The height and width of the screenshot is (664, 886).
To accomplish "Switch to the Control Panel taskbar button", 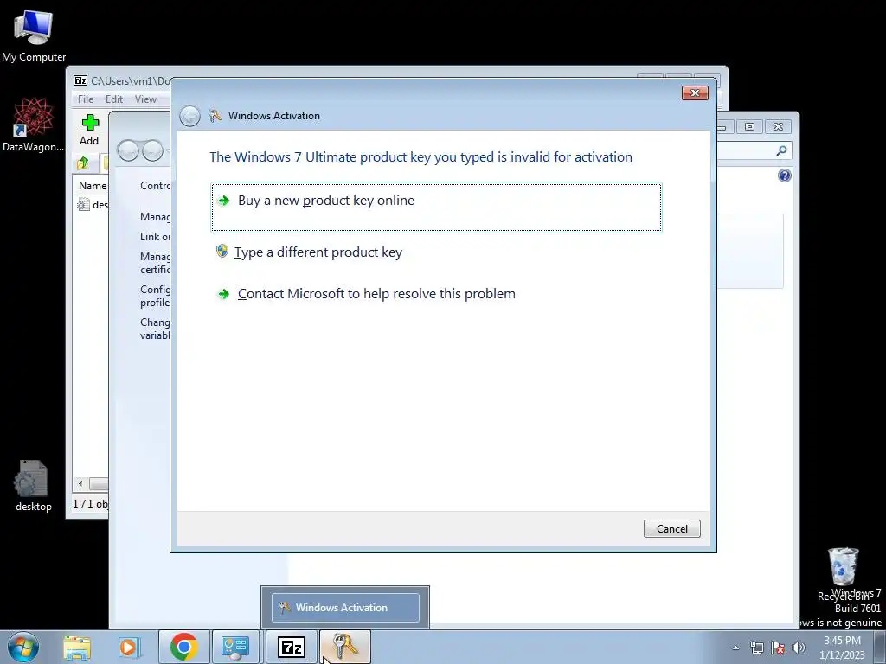I will (x=236, y=647).
